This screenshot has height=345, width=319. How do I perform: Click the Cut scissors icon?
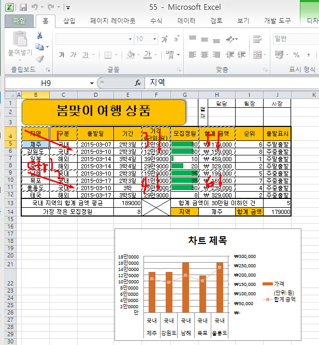39,35
